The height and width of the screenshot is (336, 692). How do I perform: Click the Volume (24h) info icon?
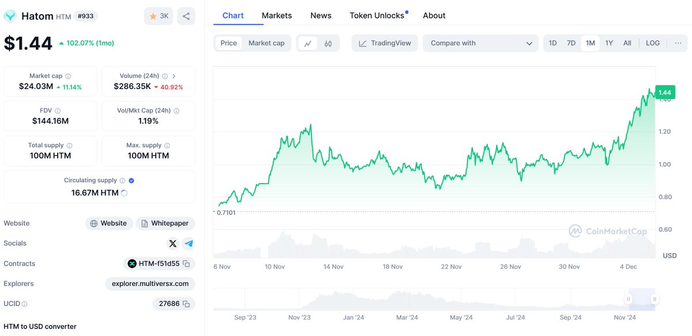165,76
